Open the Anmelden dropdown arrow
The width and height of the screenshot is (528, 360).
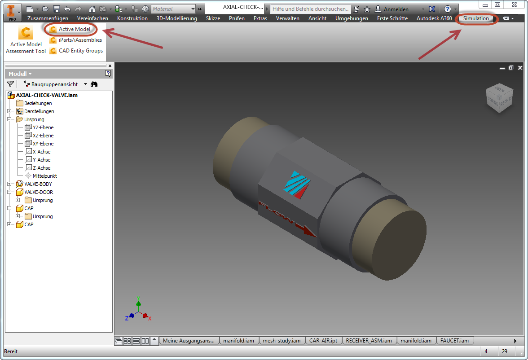click(x=423, y=9)
